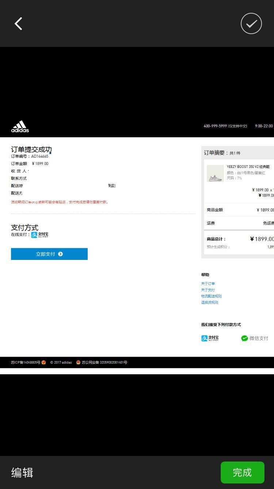Click the 订单金额 ¥1899.00 line
The height and width of the screenshot is (489, 274).
click(x=30, y=164)
